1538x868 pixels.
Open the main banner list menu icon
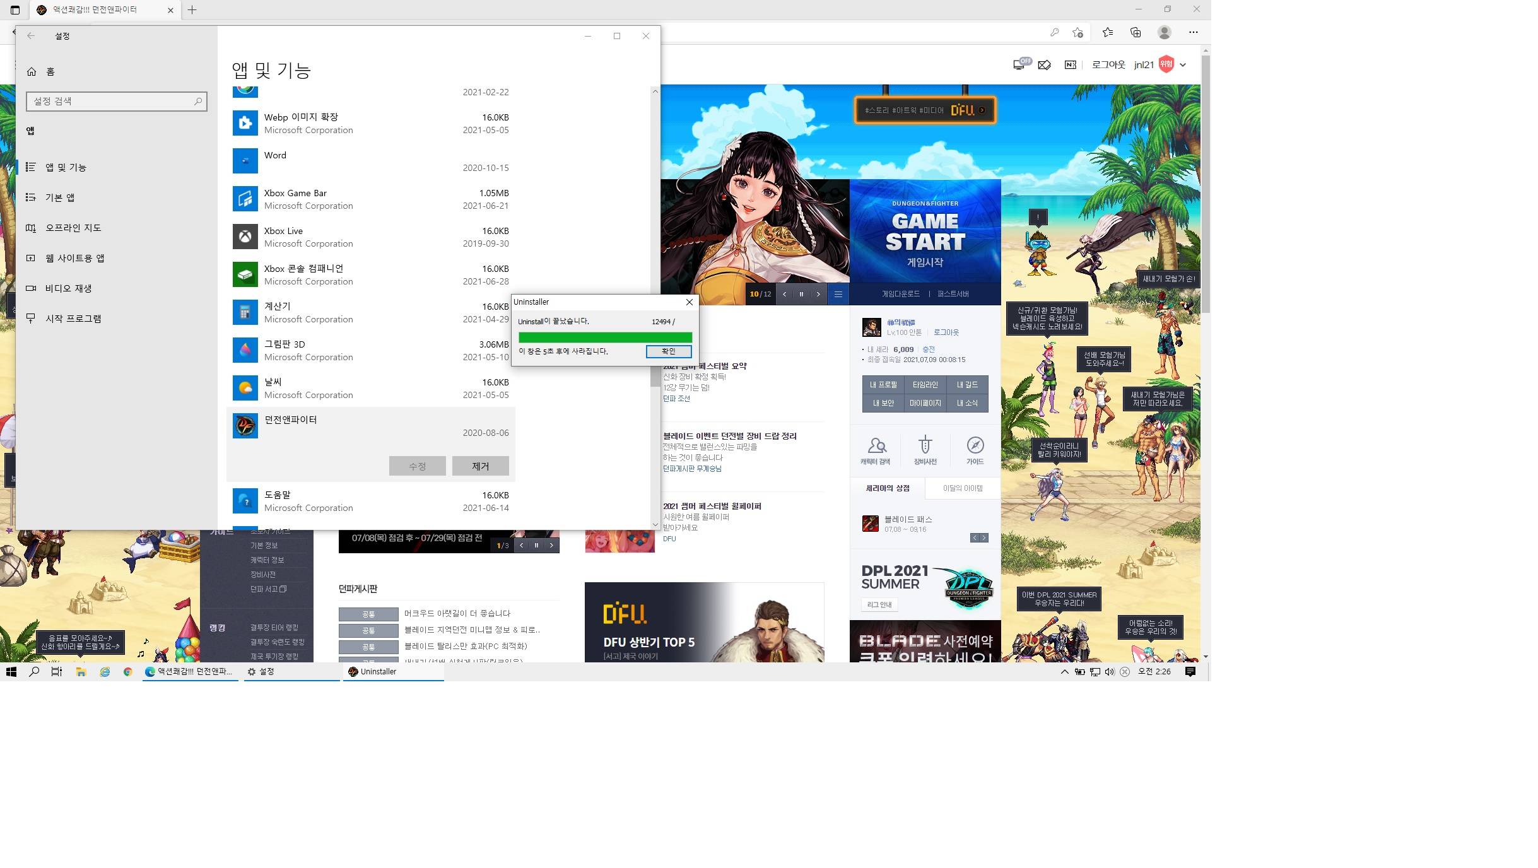pos(838,294)
